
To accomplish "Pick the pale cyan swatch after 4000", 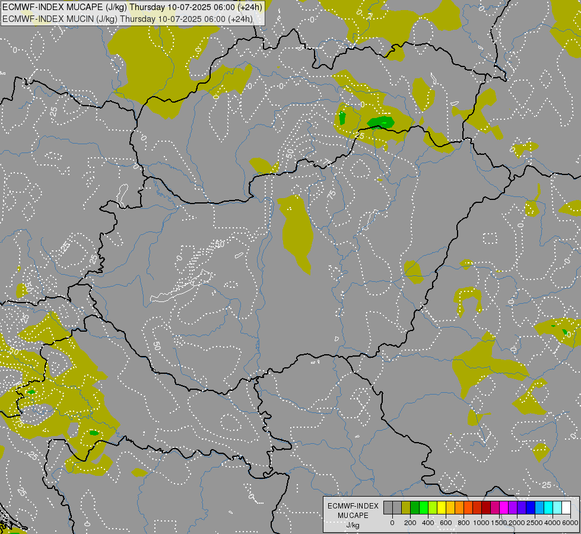I will 558,507.
